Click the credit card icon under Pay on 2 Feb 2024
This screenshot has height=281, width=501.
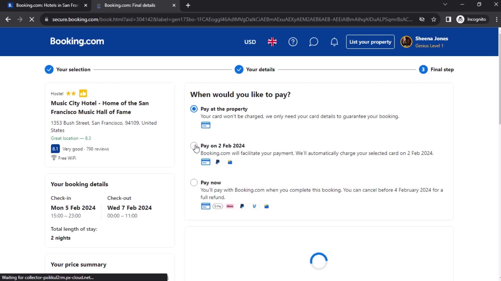click(206, 162)
